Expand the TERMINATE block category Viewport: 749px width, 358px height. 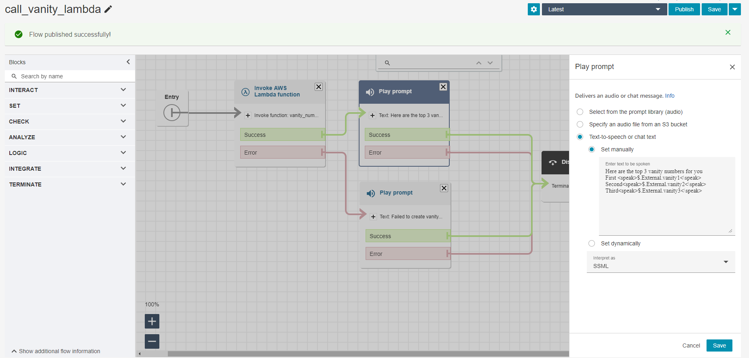(70, 184)
